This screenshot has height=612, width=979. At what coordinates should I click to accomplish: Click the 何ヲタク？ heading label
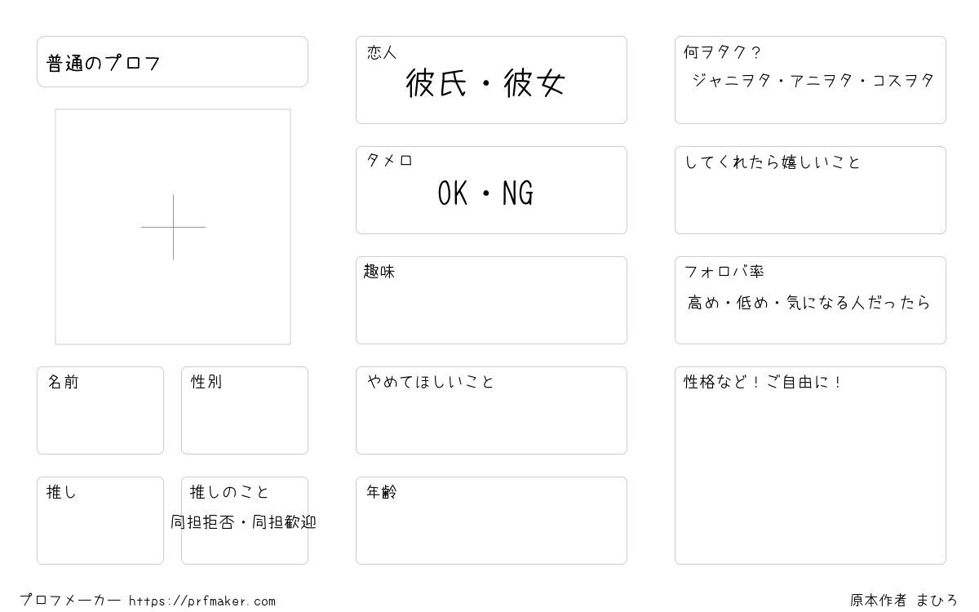[722, 53]
